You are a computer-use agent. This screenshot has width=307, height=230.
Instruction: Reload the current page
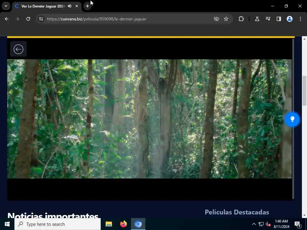(x=28, y=19)
